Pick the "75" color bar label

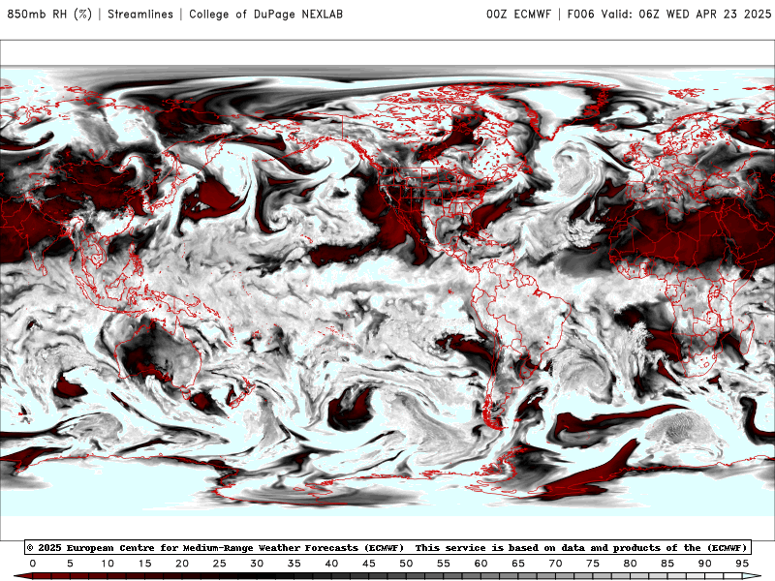pos(593,564)
